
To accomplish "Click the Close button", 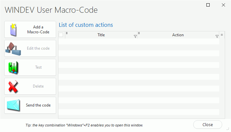I will 208,125.
